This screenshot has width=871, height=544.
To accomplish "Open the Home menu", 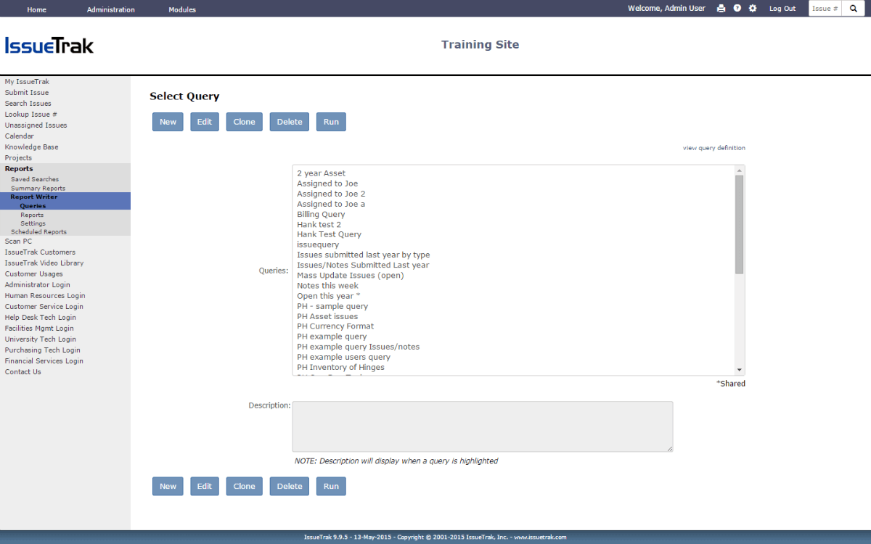I will tap(37, 9).
